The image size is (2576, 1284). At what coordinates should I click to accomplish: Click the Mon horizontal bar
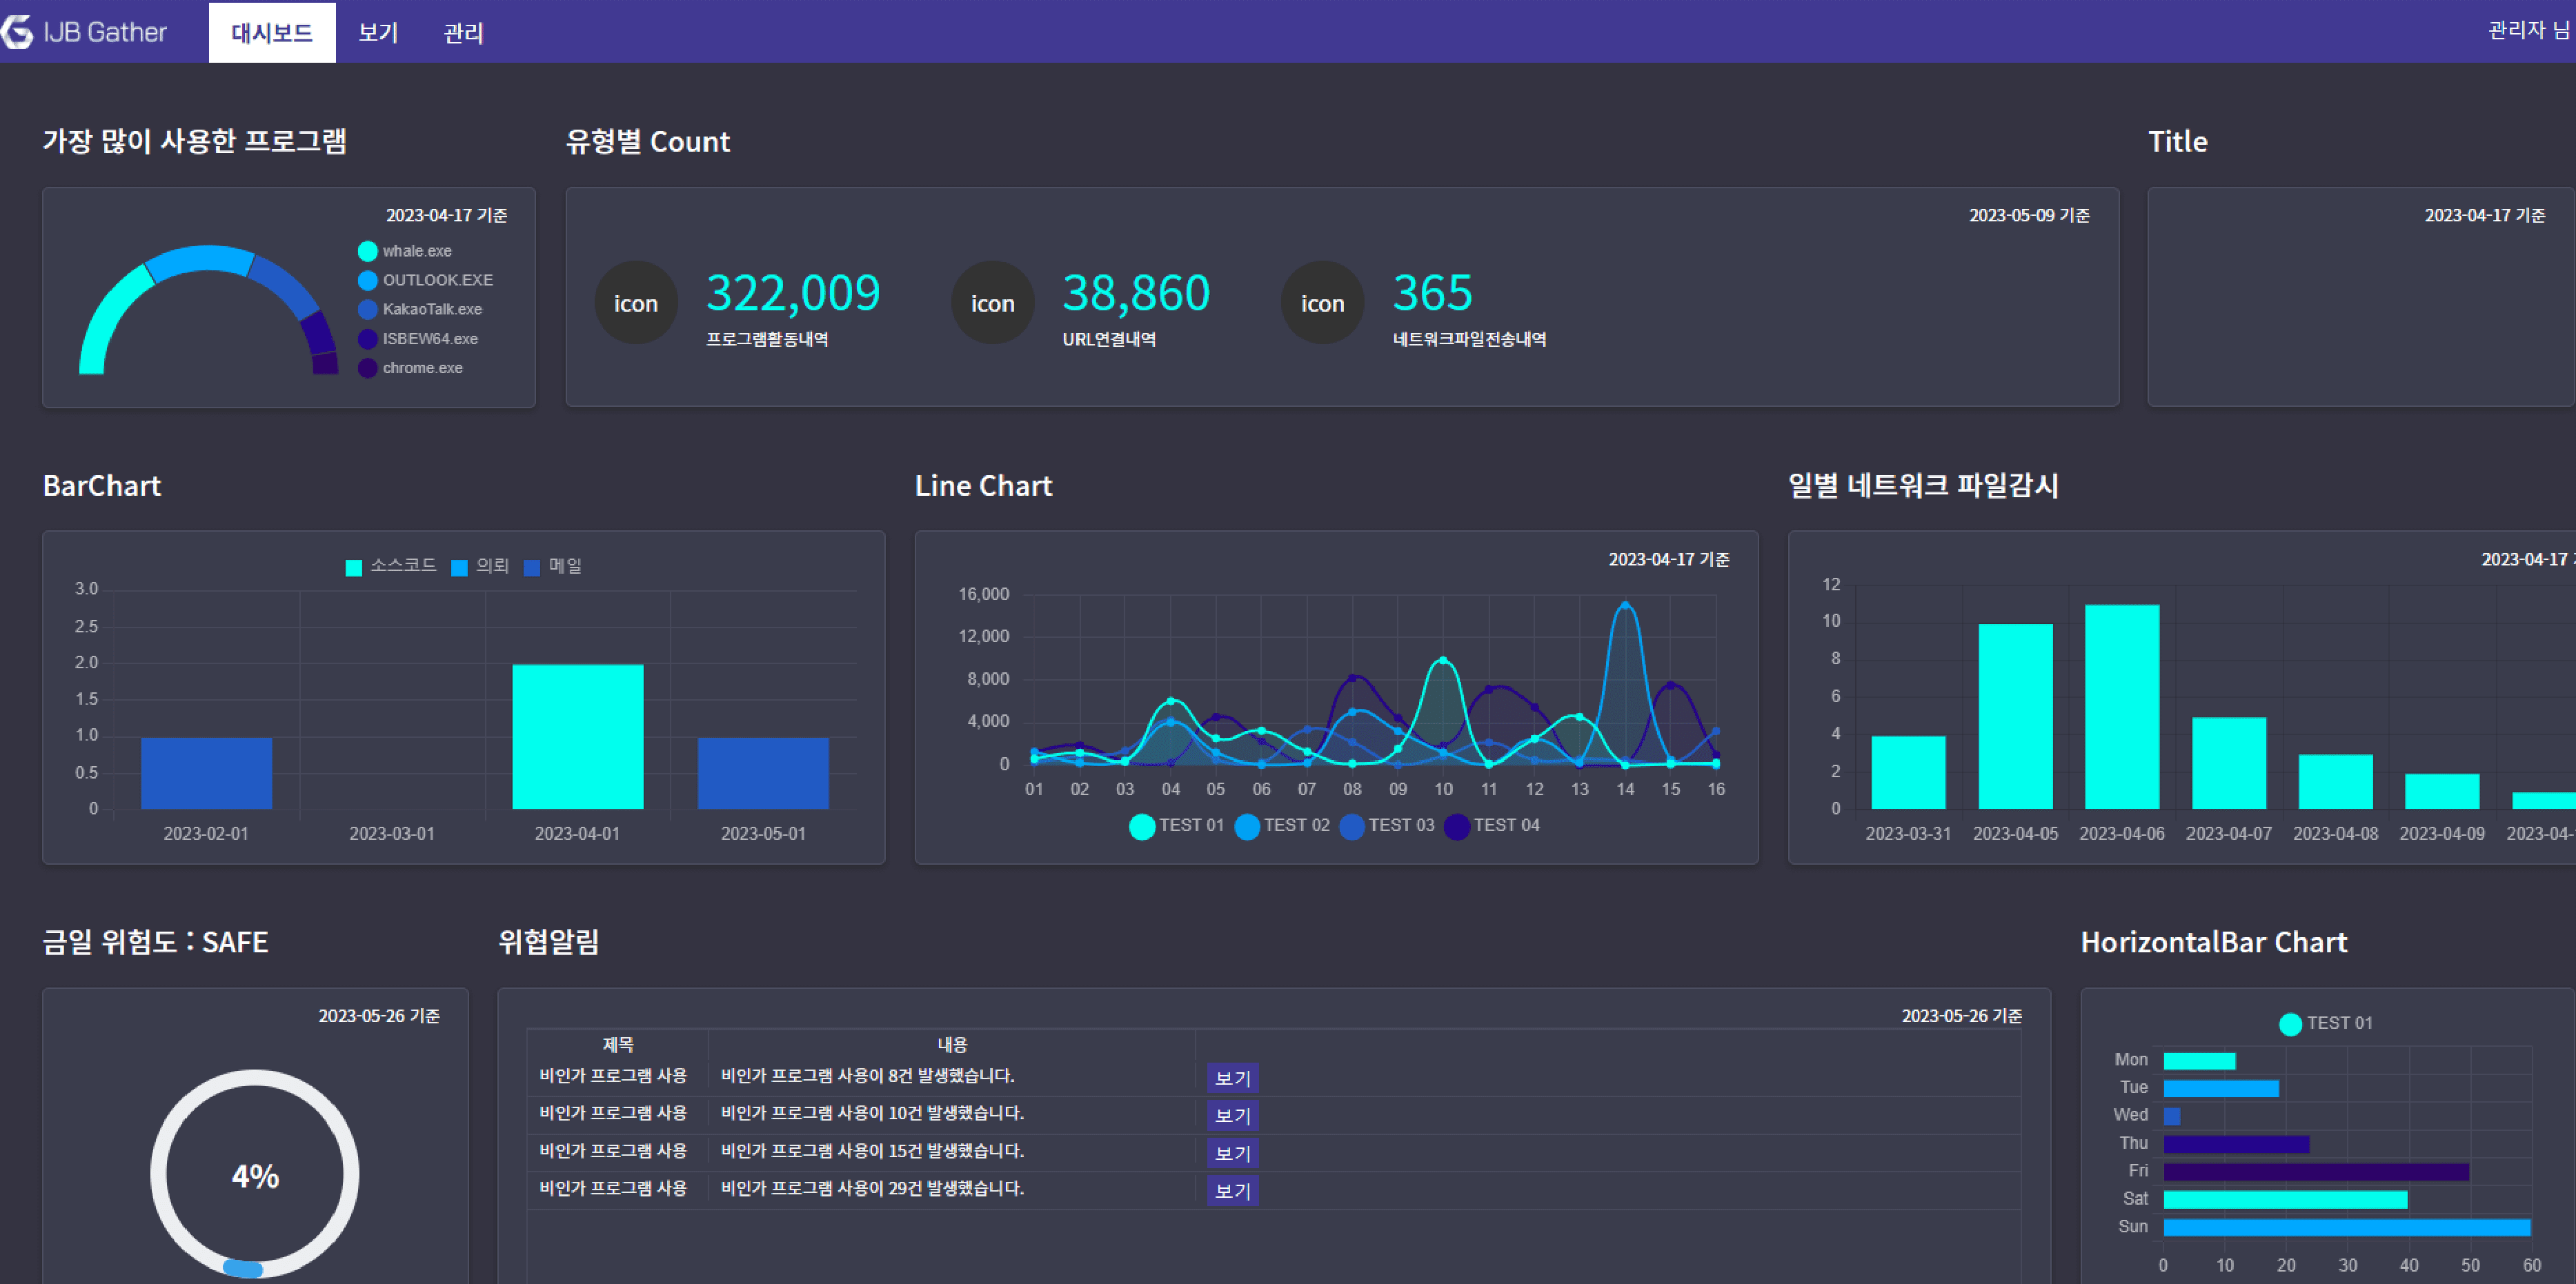2199,1061
